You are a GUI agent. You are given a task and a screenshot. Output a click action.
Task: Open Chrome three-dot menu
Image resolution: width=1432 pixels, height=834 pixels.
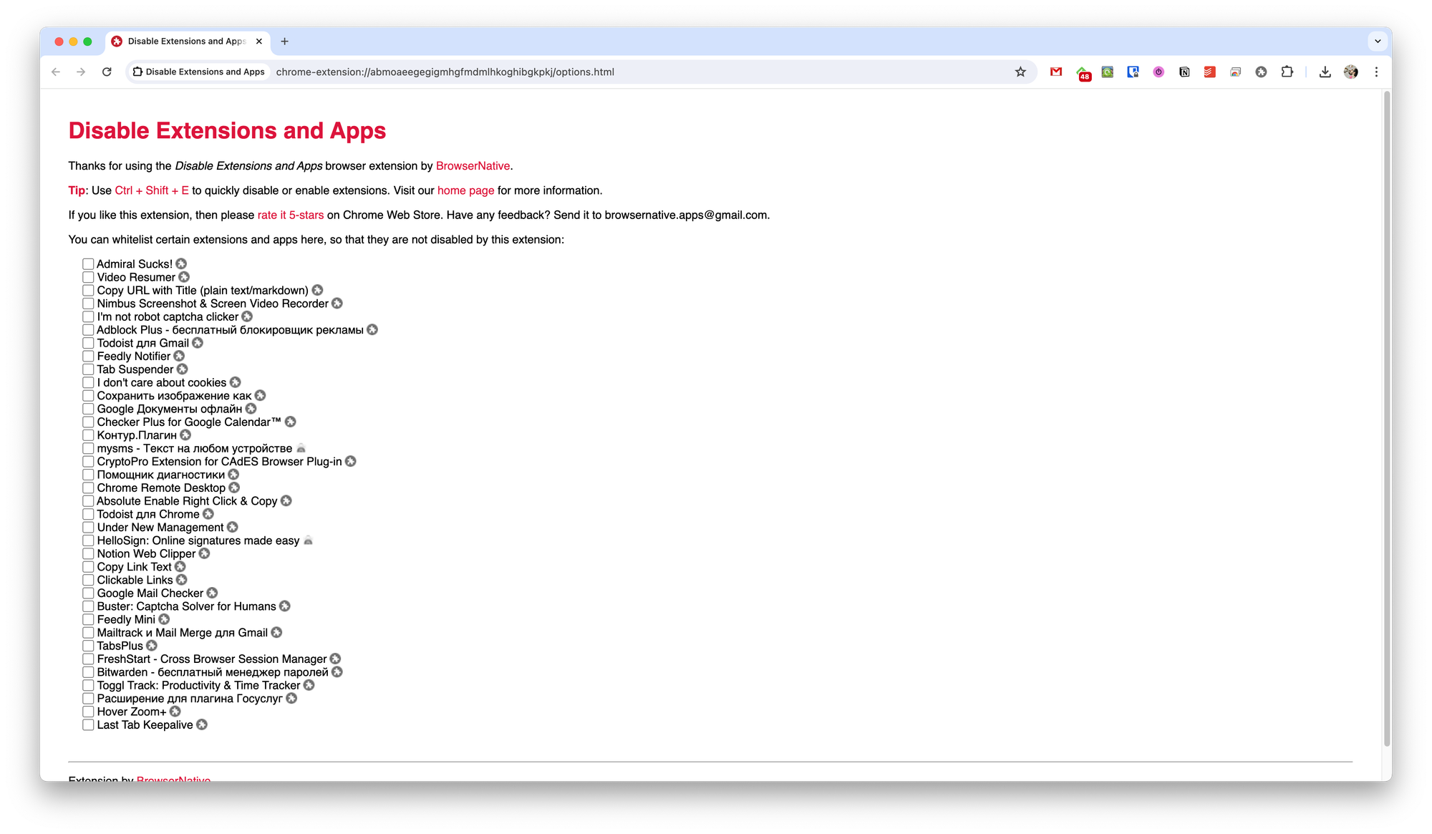[1376, 72]
